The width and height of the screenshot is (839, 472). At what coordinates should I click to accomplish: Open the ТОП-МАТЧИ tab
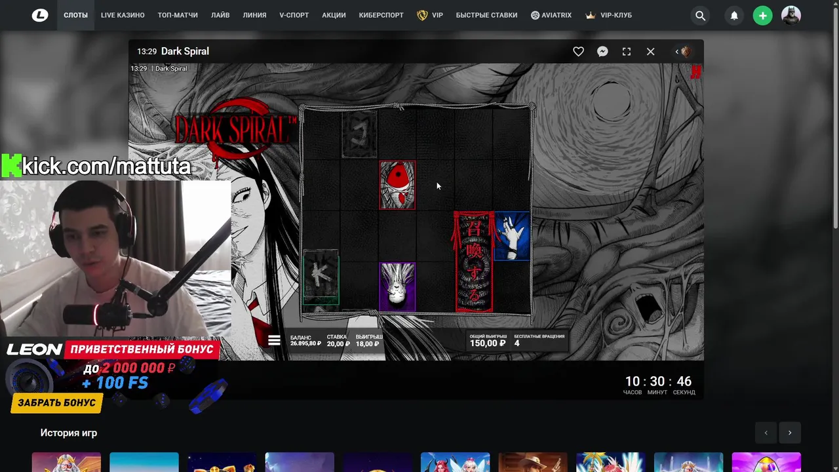[x=178, y=15]
